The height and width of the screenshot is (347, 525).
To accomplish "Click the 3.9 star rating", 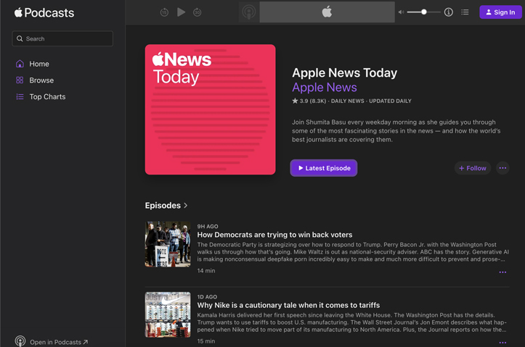I will click(x=309, y=101).
